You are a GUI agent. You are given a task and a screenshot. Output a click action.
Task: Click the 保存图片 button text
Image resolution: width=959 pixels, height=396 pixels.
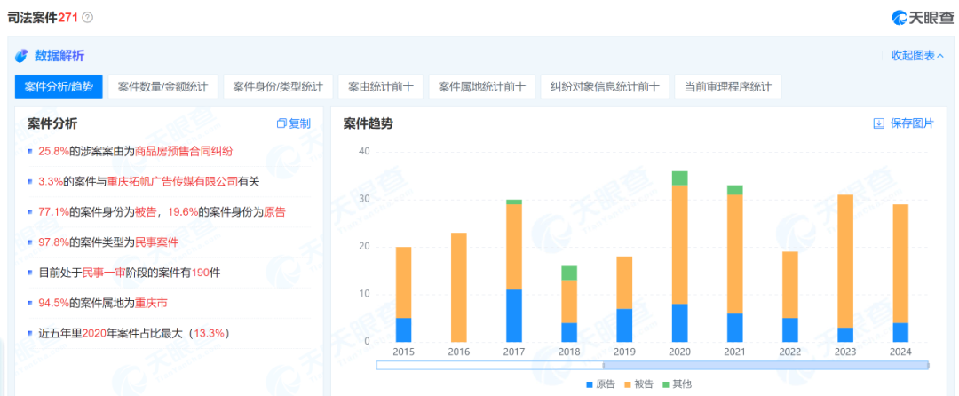coord(912,123)
